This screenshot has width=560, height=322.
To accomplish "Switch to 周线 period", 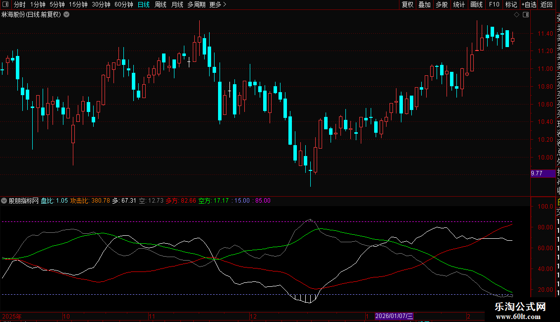I will pyautogui.click(x=161, y=4).
